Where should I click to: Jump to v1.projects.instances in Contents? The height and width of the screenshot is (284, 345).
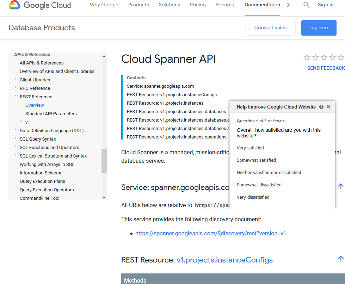pos(165,103)
